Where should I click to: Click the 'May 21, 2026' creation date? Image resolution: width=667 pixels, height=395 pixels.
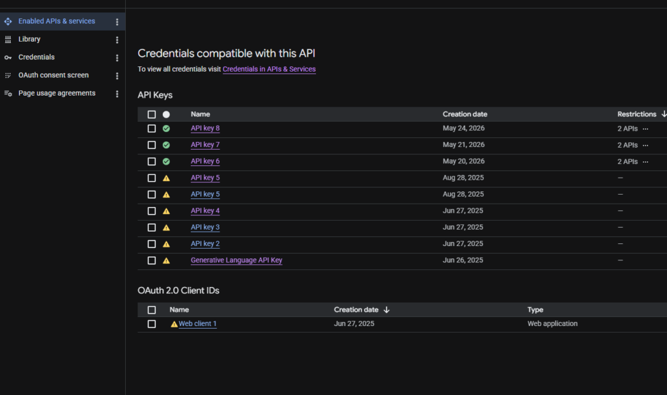[x=464, y=144]
